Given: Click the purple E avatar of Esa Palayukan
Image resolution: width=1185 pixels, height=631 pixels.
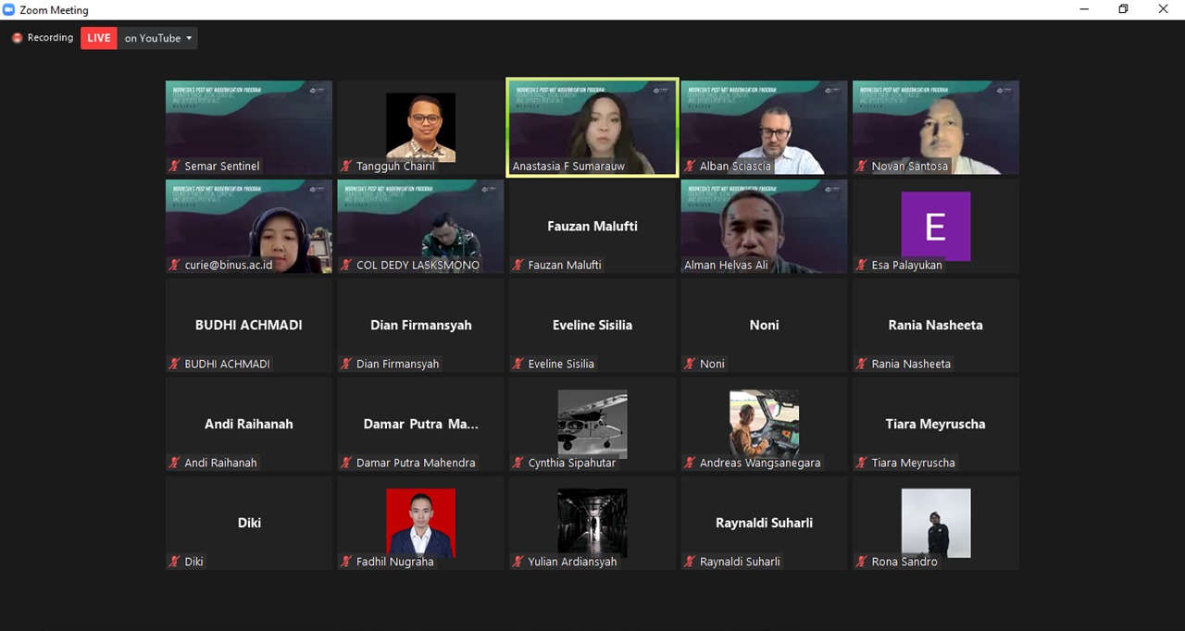Looking at the screenshot, I should click(x=935, y=226).
